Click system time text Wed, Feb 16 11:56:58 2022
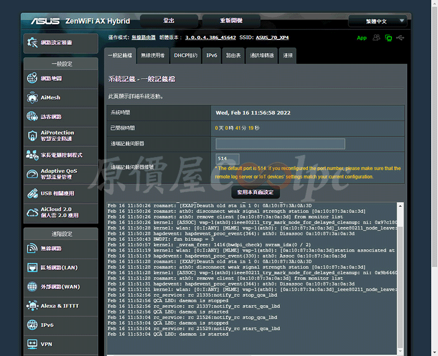This screenshot has width=438, height=356. click(x=253, y=113)
